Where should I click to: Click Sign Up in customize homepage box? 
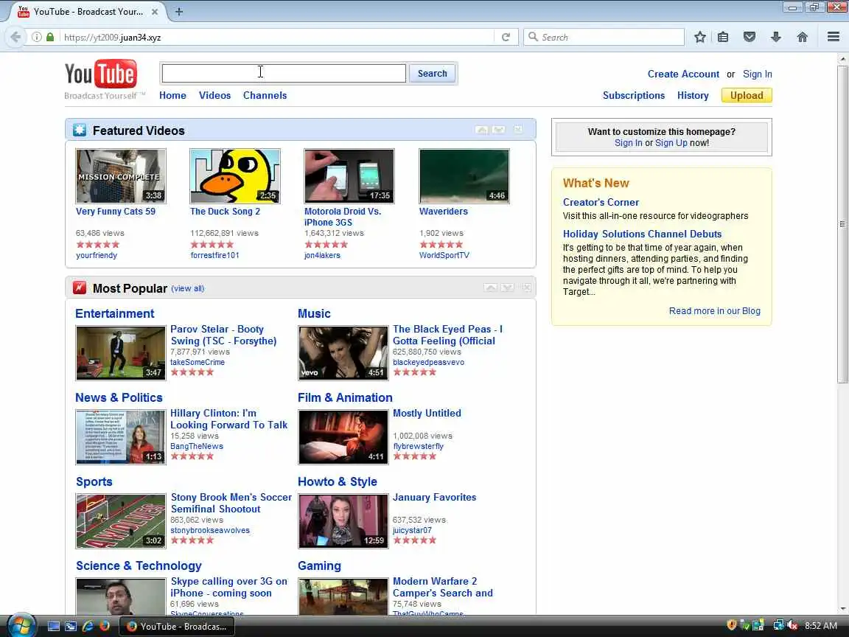(671, 143)
